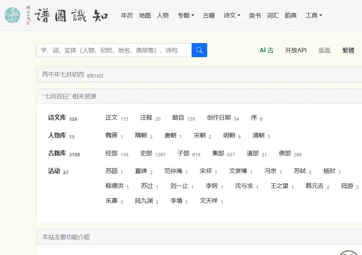Open the 类书 navigation item
This screenshot has width=362, height=255.
tap(255, 16)
